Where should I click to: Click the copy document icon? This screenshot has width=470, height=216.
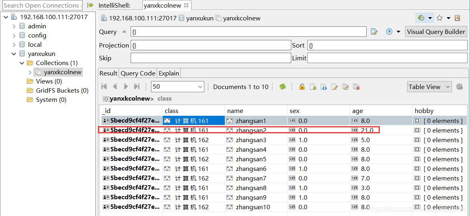coord(345,87)
